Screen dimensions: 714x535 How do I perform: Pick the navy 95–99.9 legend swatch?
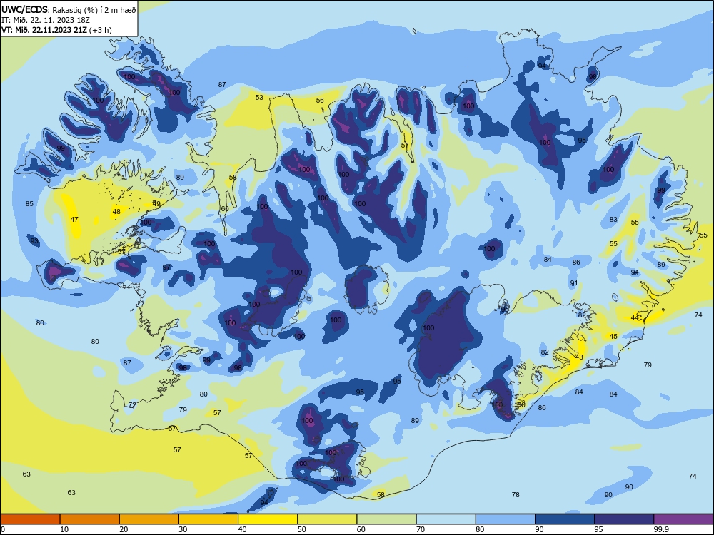[624, 519]
